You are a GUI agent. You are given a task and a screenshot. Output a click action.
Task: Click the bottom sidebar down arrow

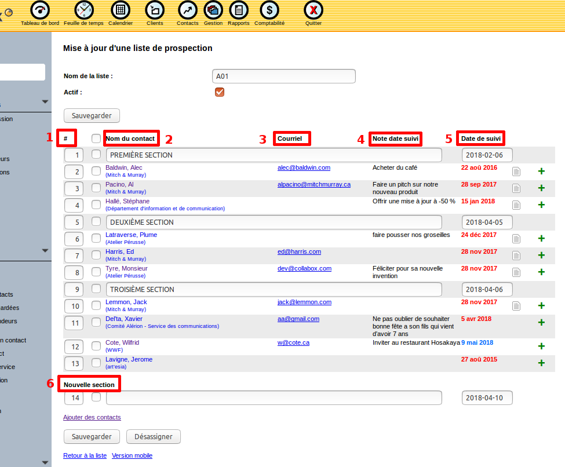click(x=45, y=462)
